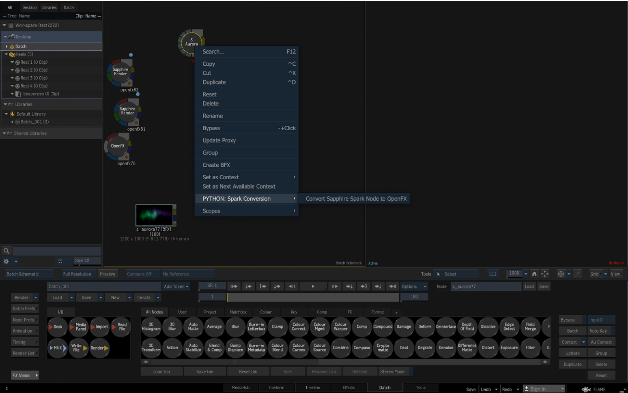Click the timeline scrub bar
628x393 pixels.
click(313, 297)
